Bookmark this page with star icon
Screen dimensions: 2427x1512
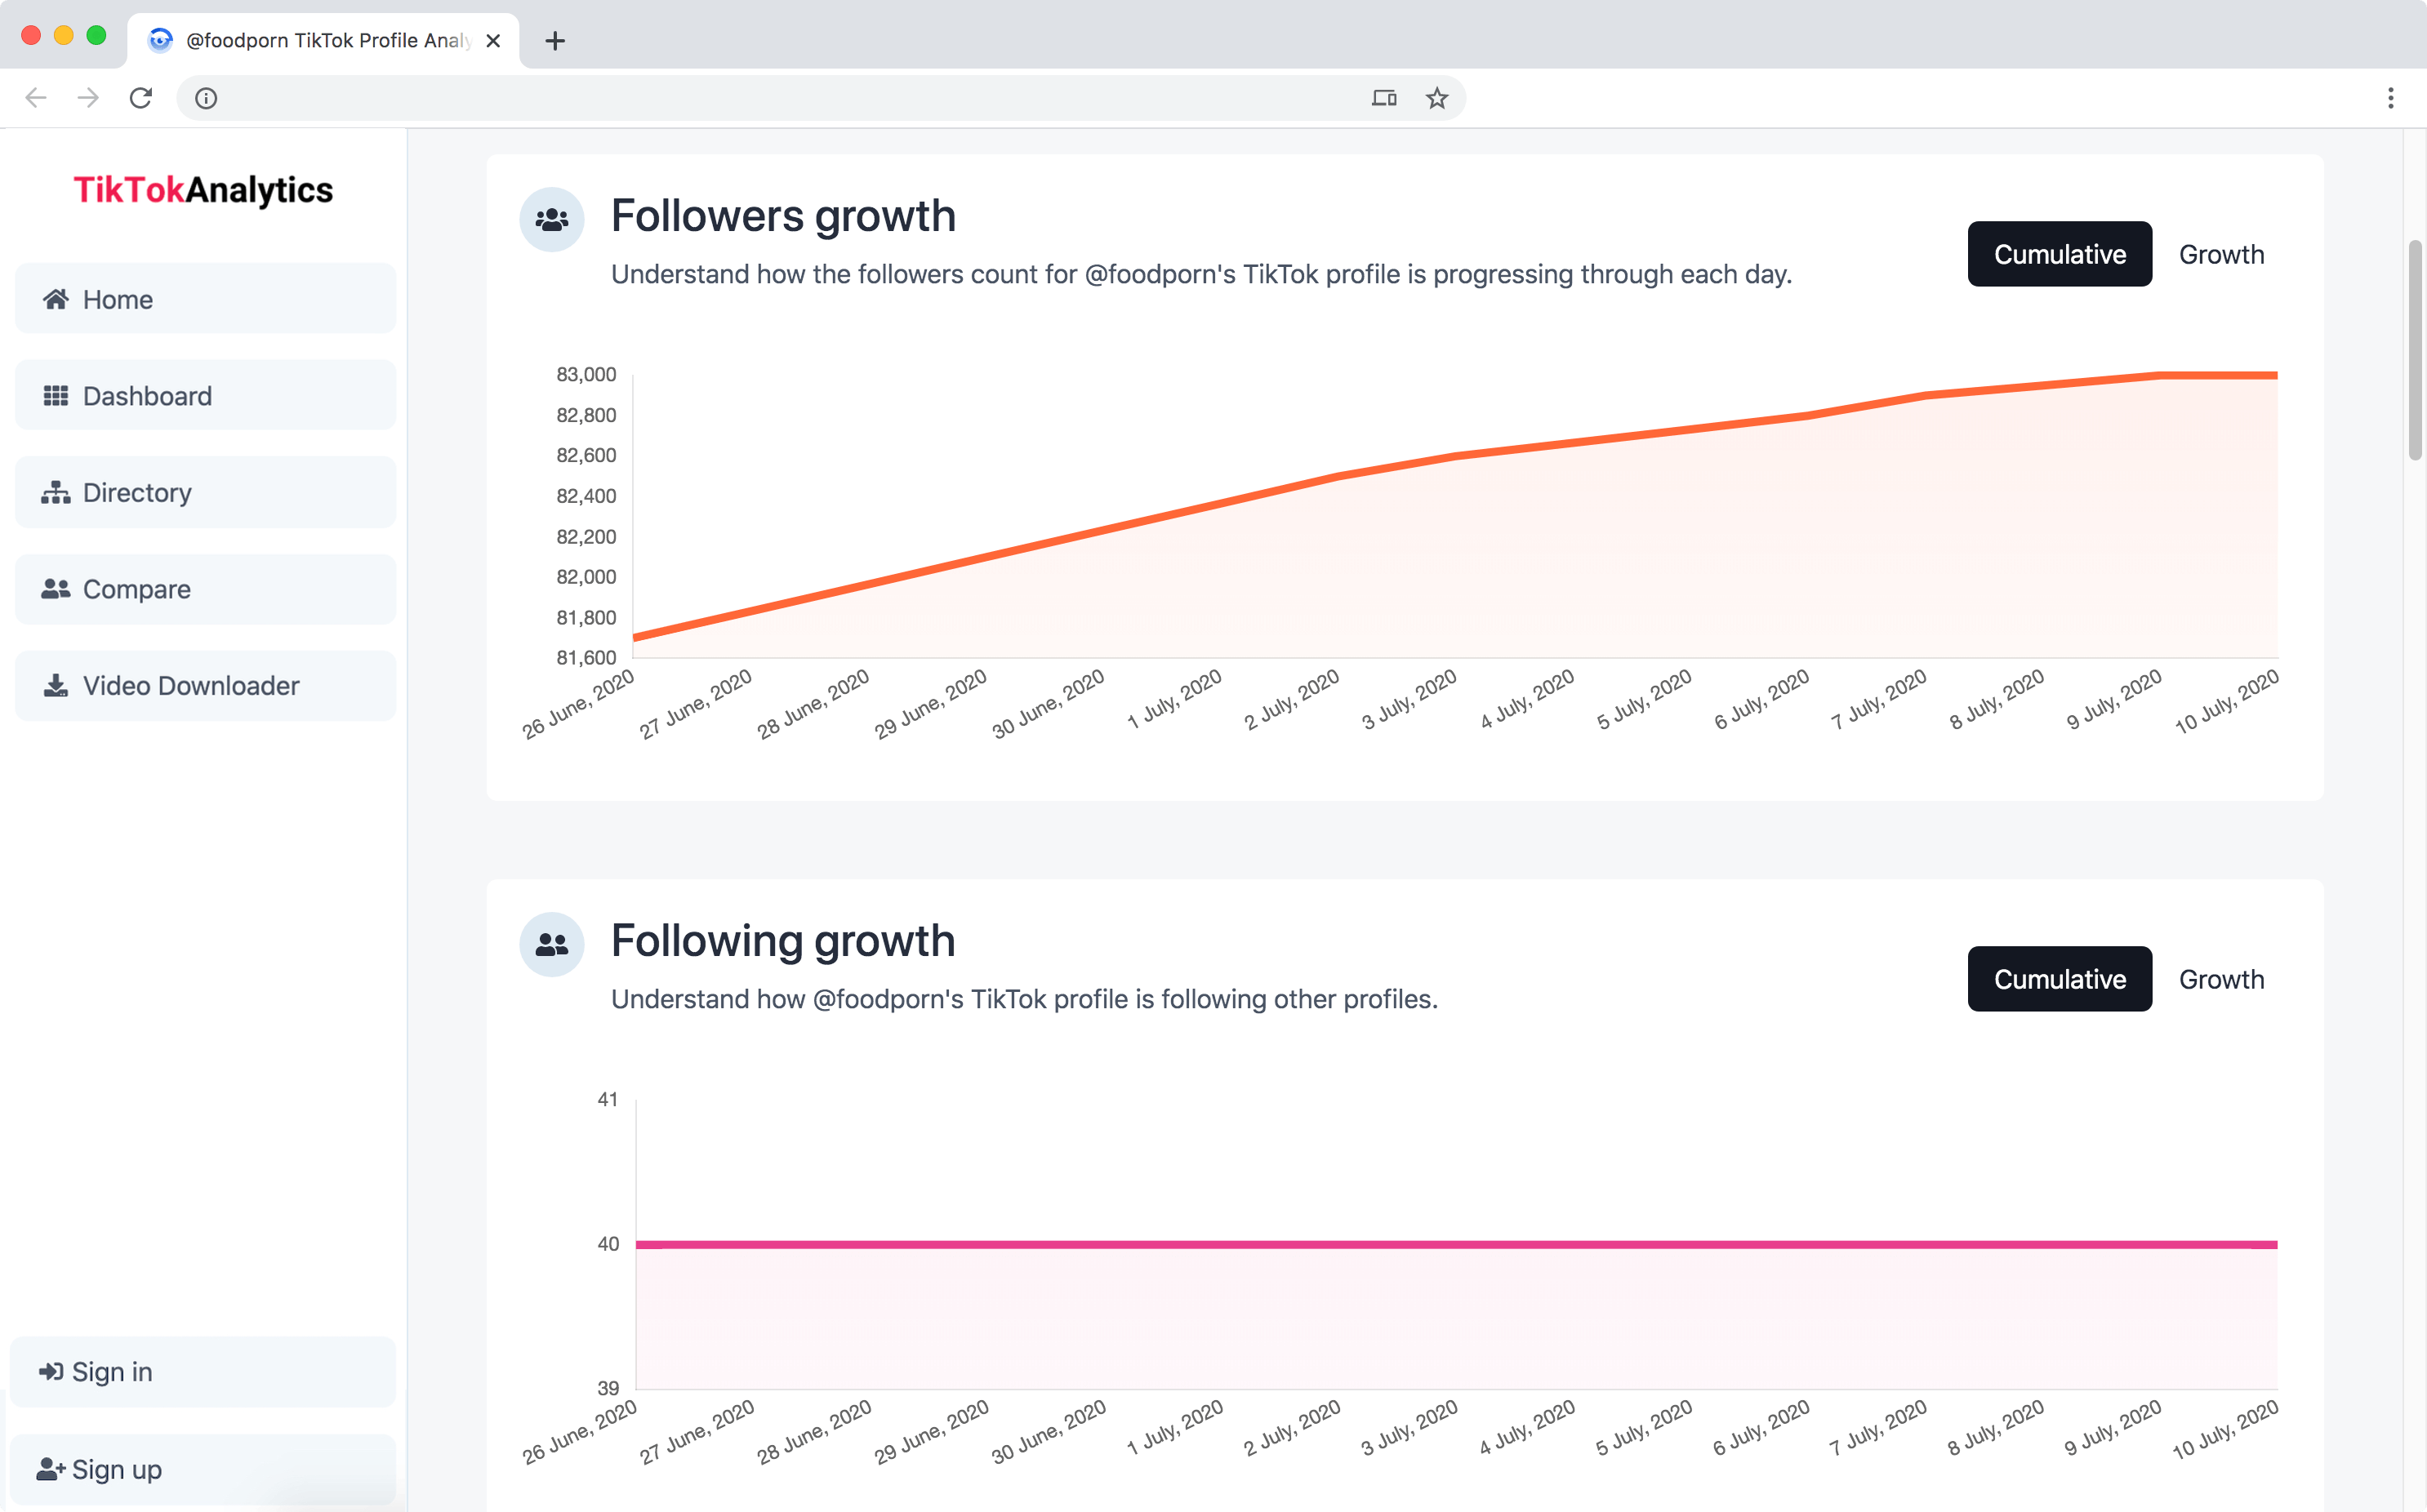[x=1437, y=98]
